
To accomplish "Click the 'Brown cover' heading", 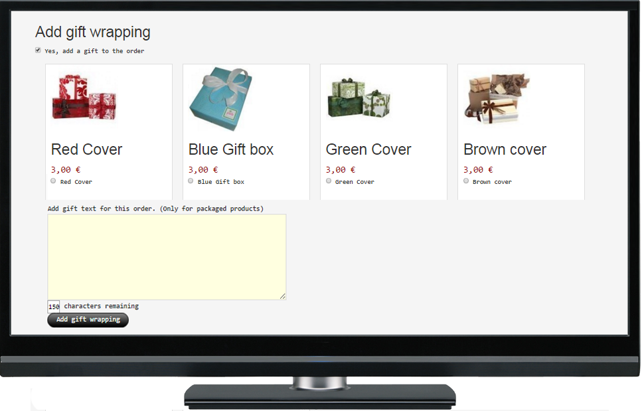I will [505, 149].
